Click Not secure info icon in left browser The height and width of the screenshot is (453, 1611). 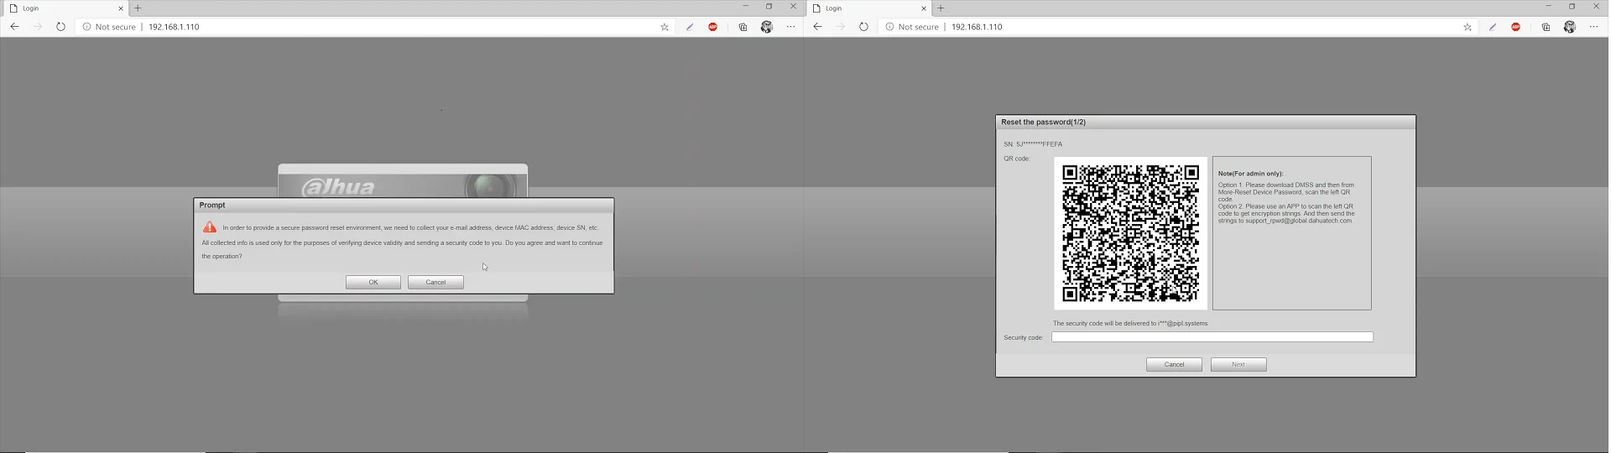[x=86, y=27]
